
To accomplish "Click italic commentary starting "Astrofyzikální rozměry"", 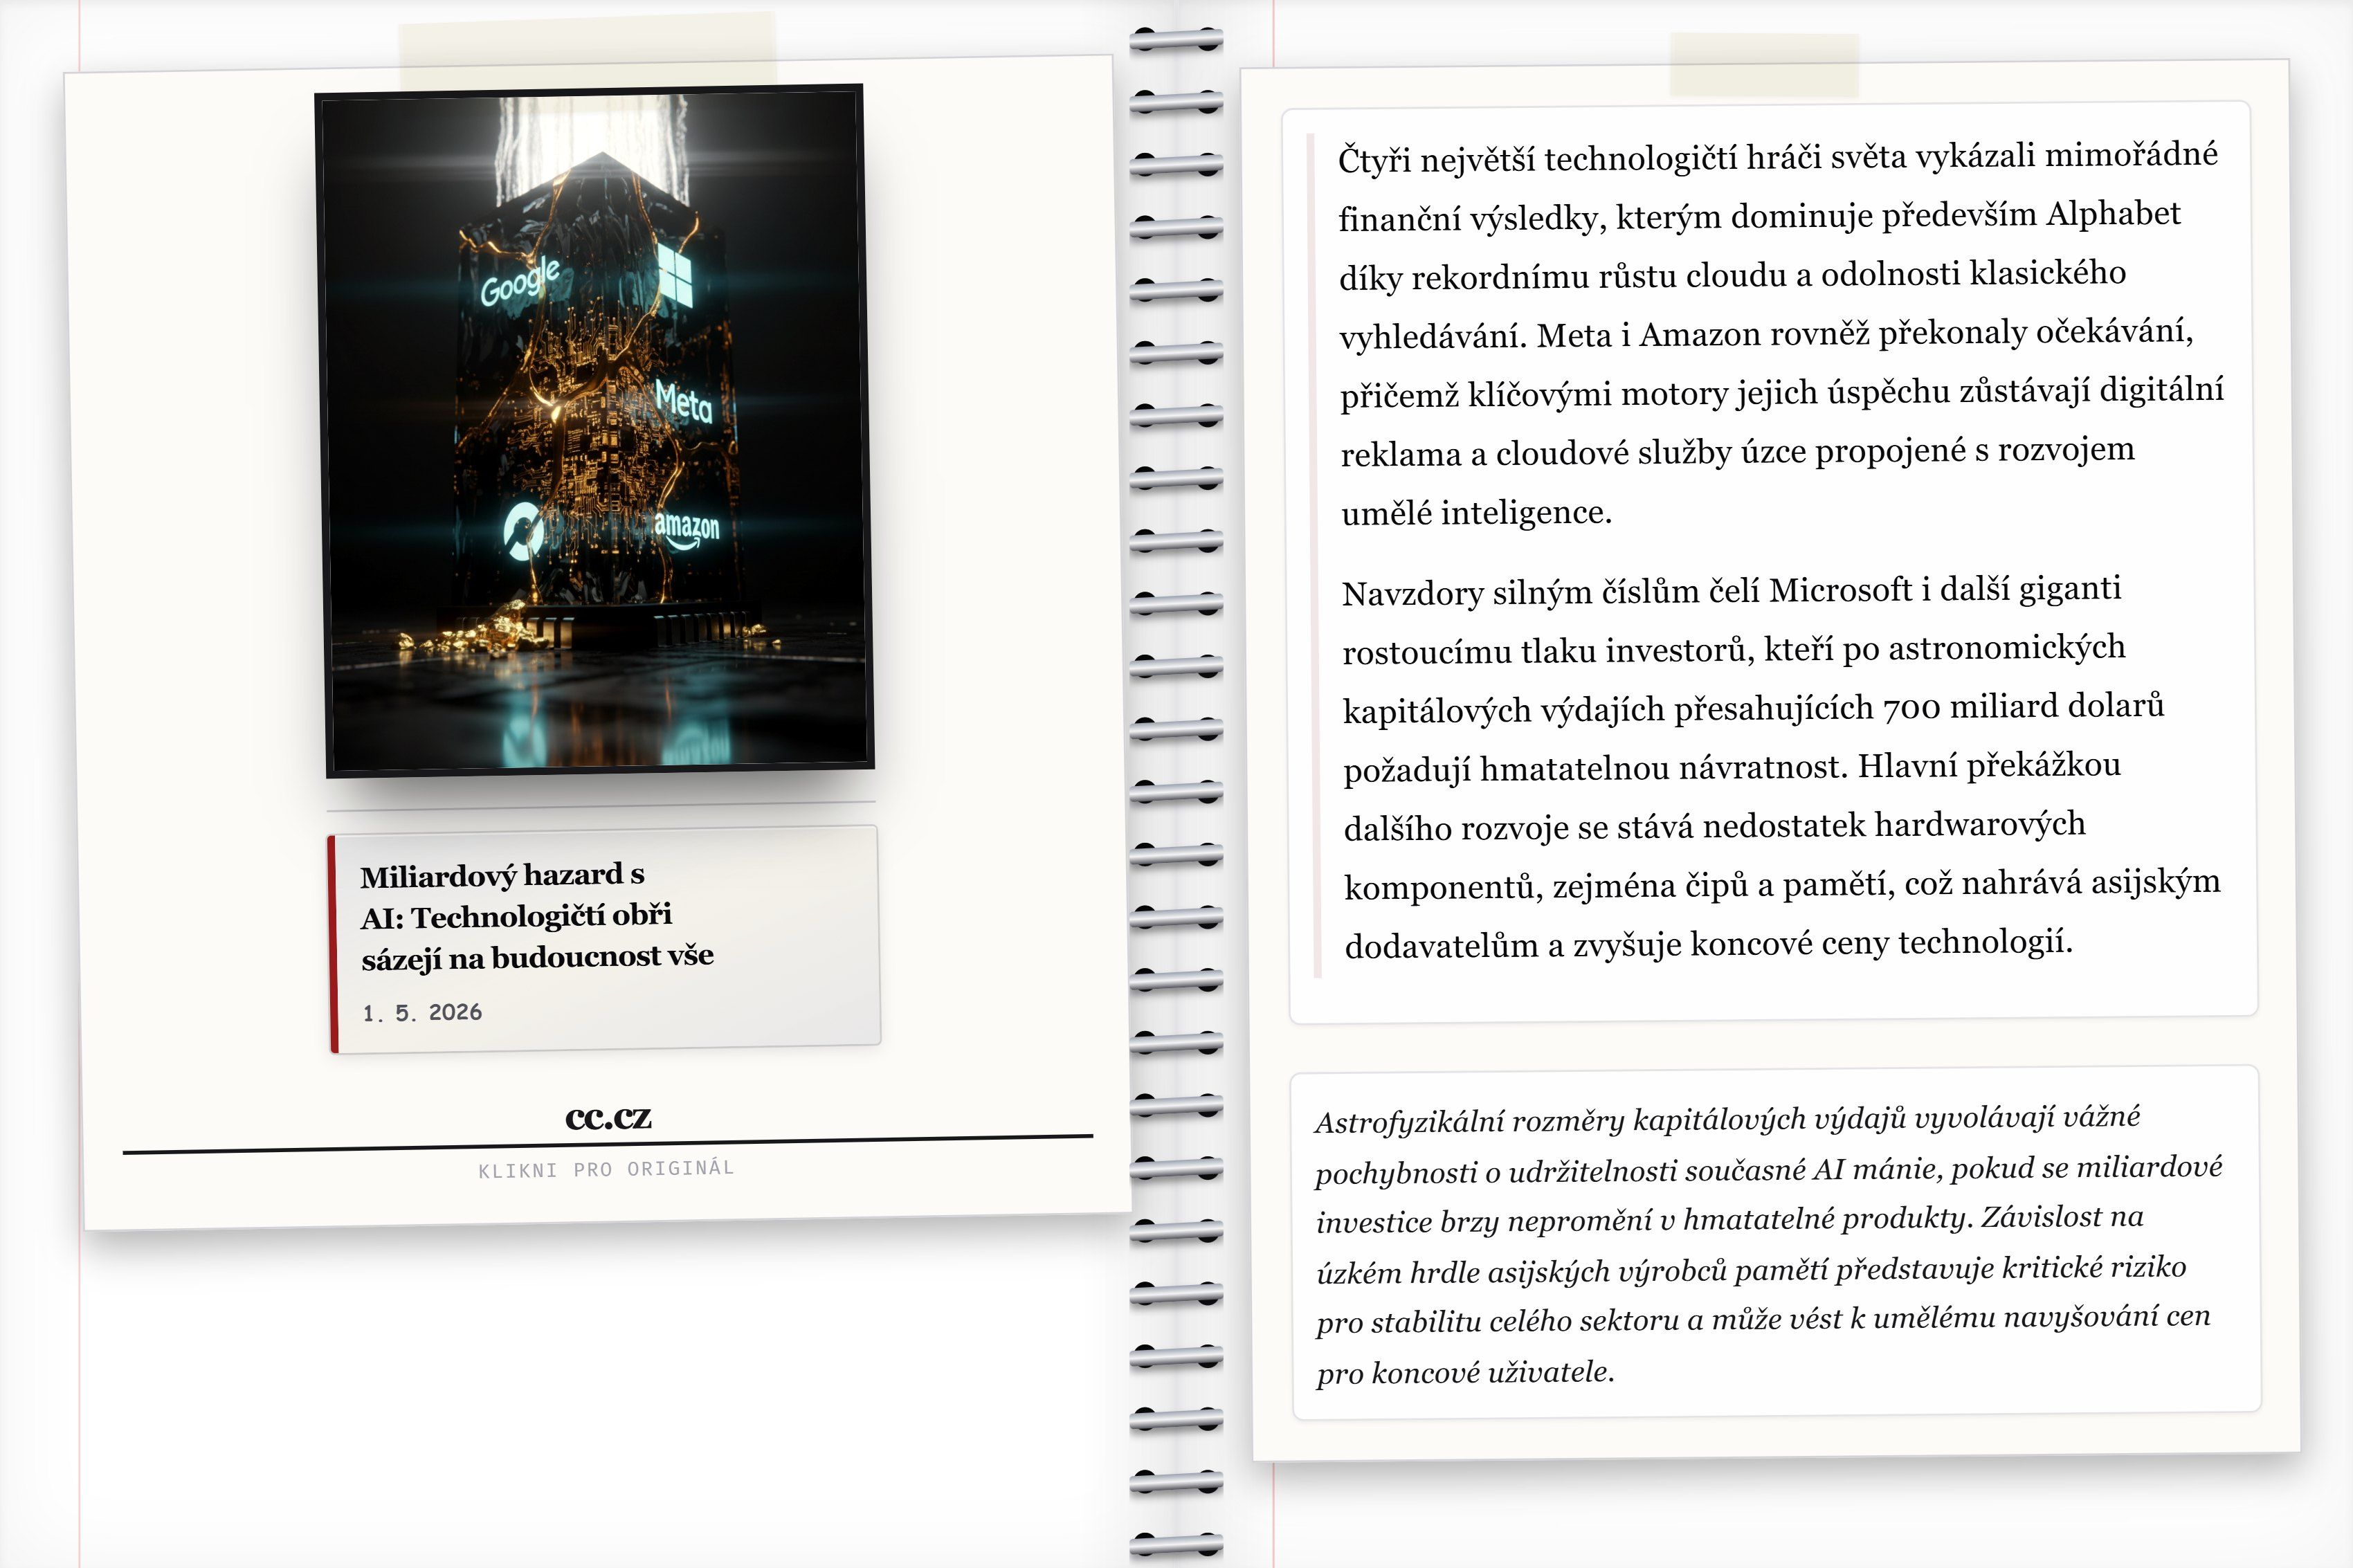I will point(1768,1245).
